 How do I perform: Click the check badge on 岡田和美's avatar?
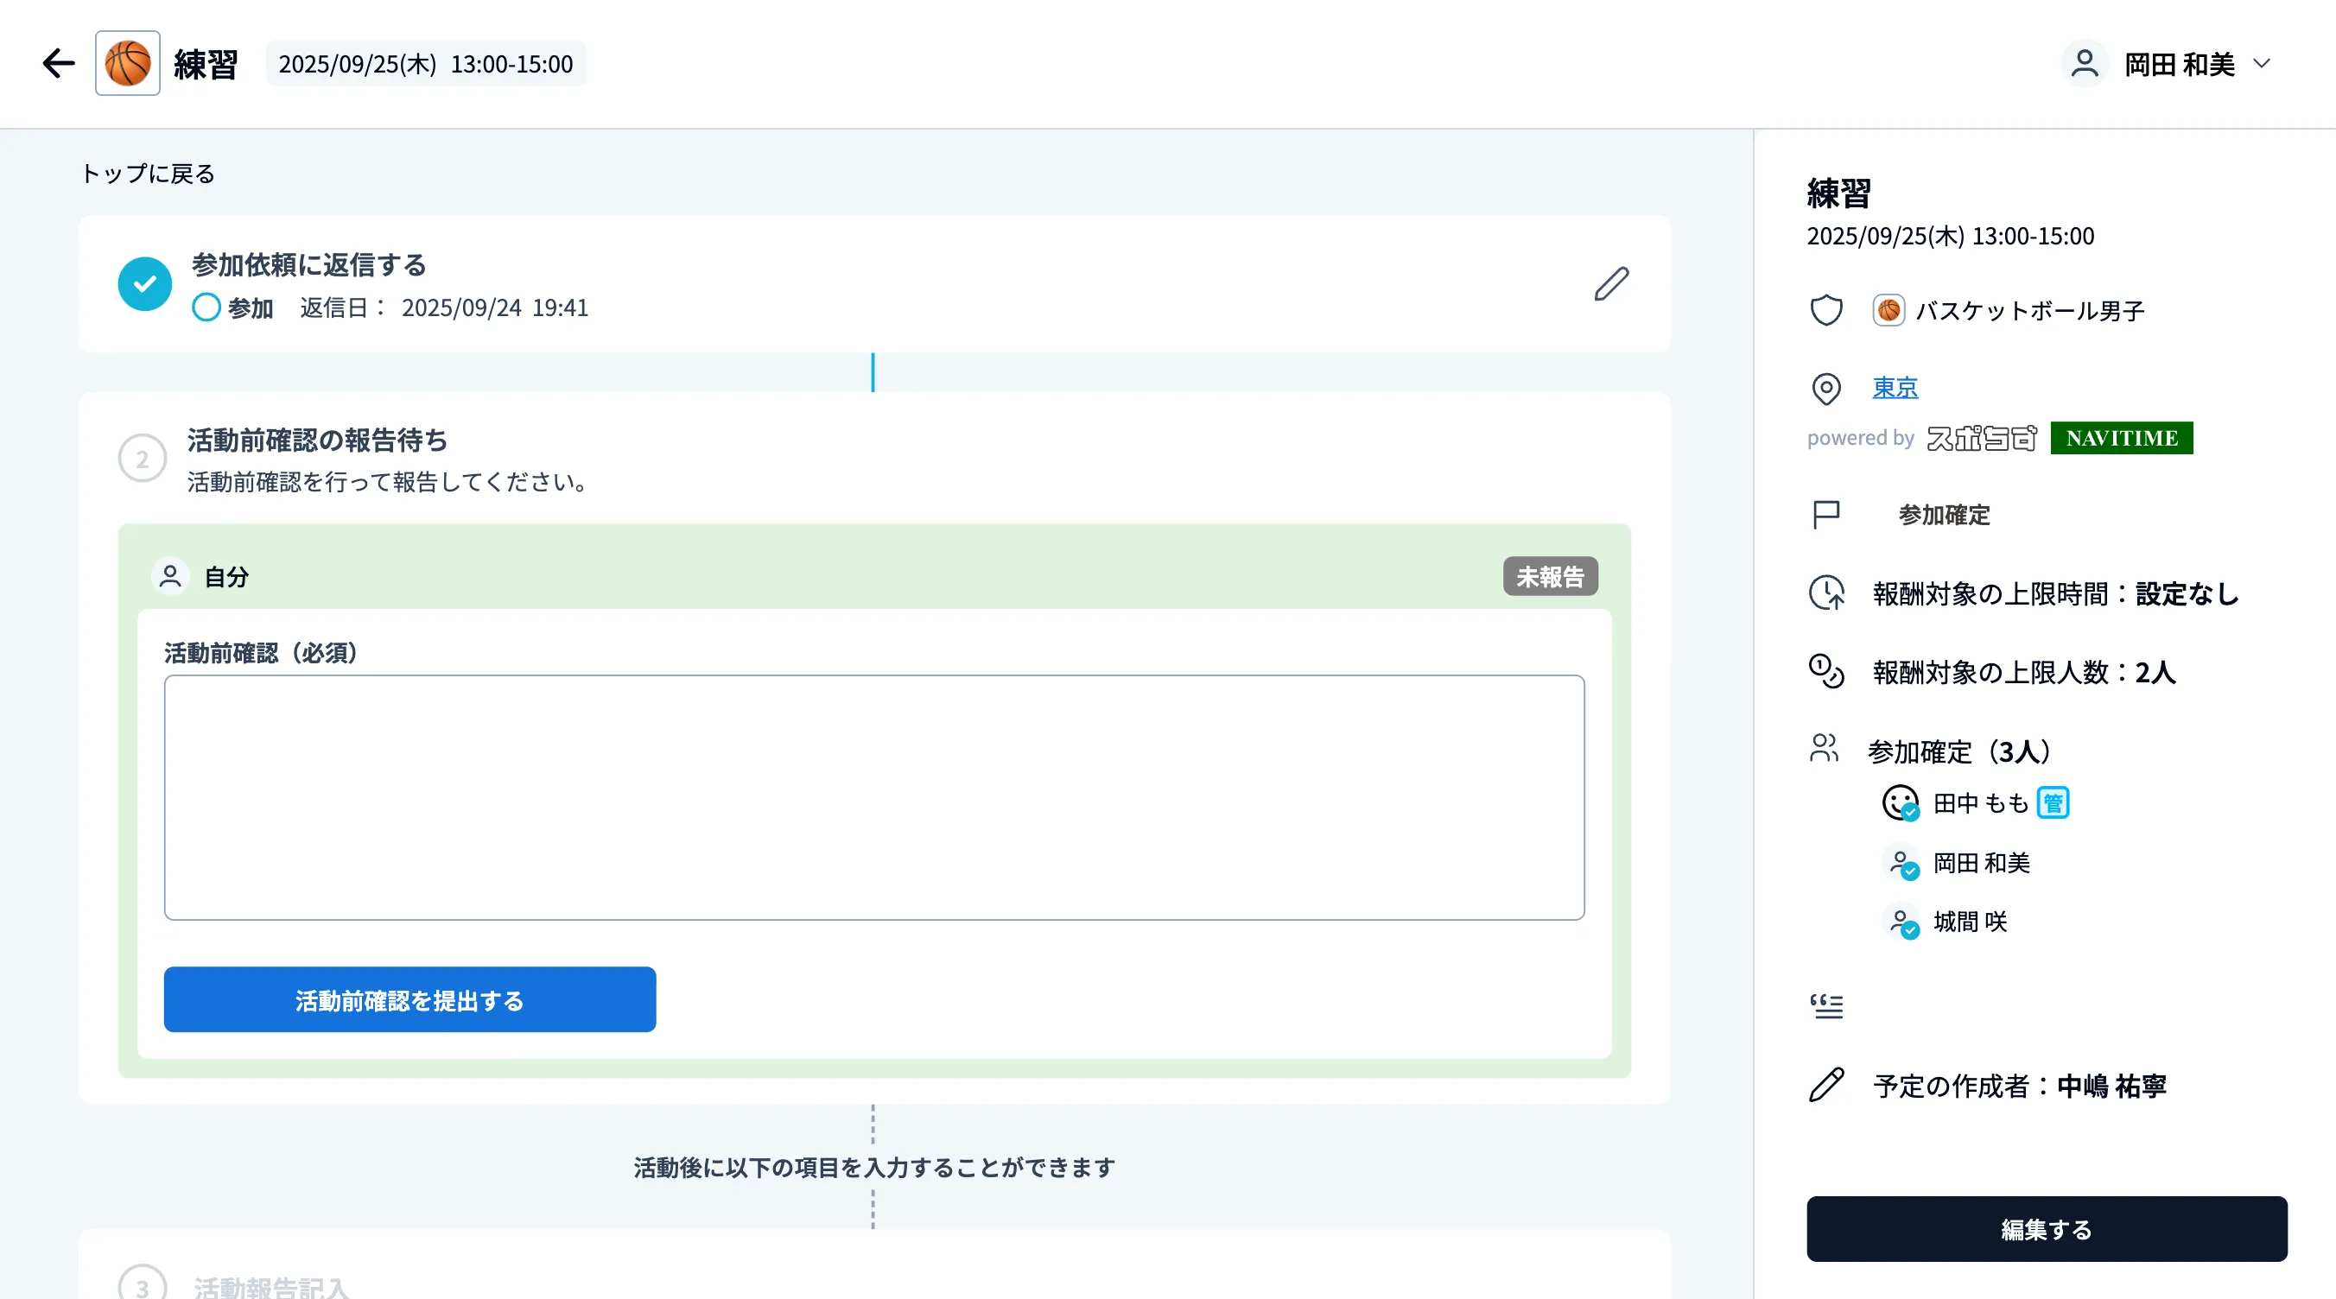click(1909, 873)
